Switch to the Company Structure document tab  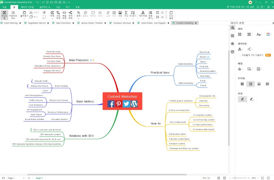[122, 23]
